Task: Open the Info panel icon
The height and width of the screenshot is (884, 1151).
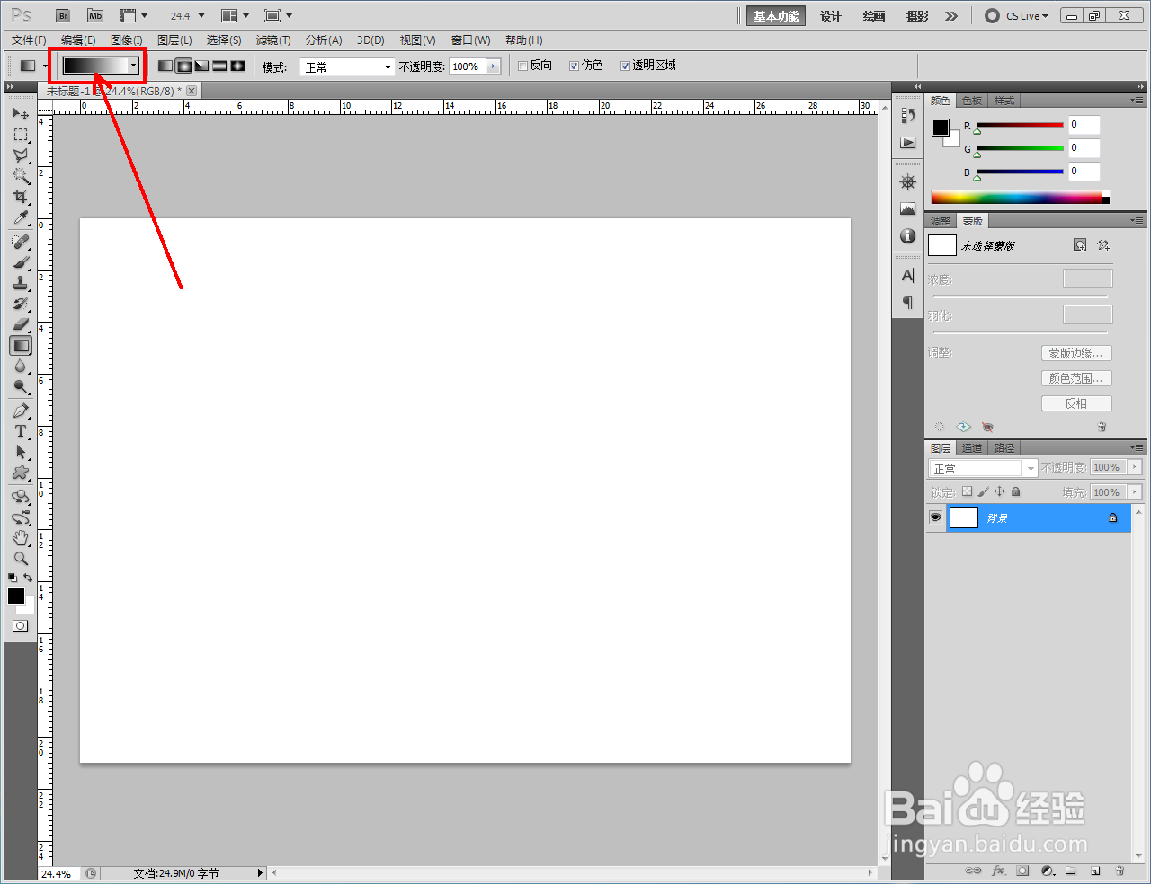Action: (908, 236)
